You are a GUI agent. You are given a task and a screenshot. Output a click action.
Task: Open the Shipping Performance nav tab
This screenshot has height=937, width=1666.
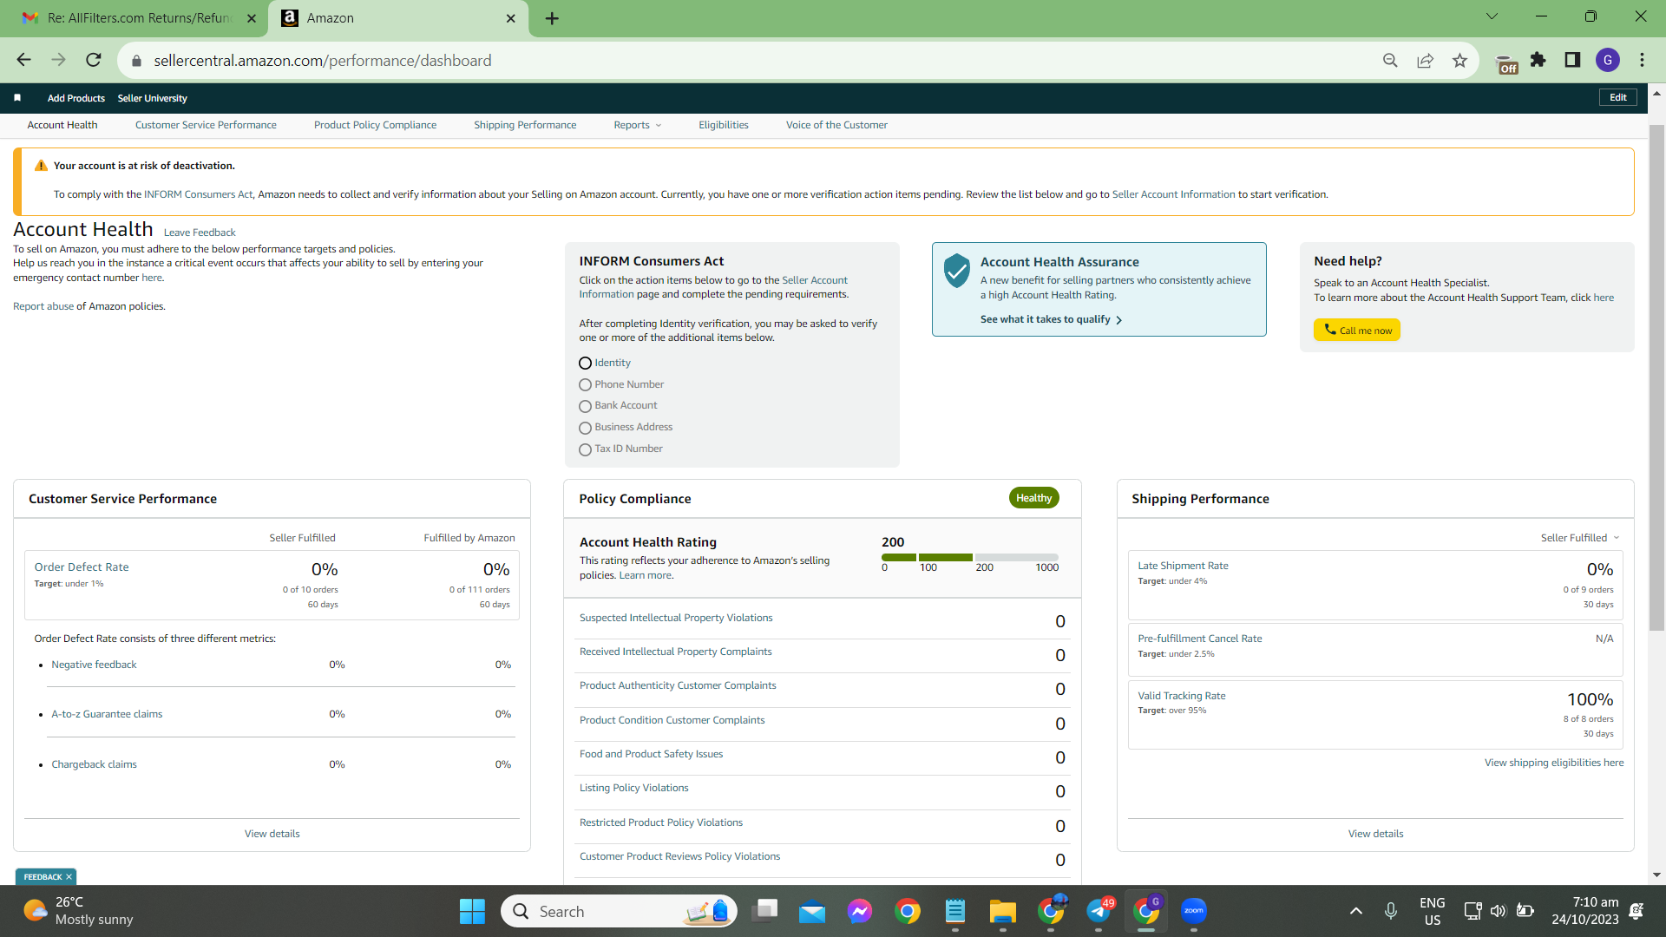(525, 125)
